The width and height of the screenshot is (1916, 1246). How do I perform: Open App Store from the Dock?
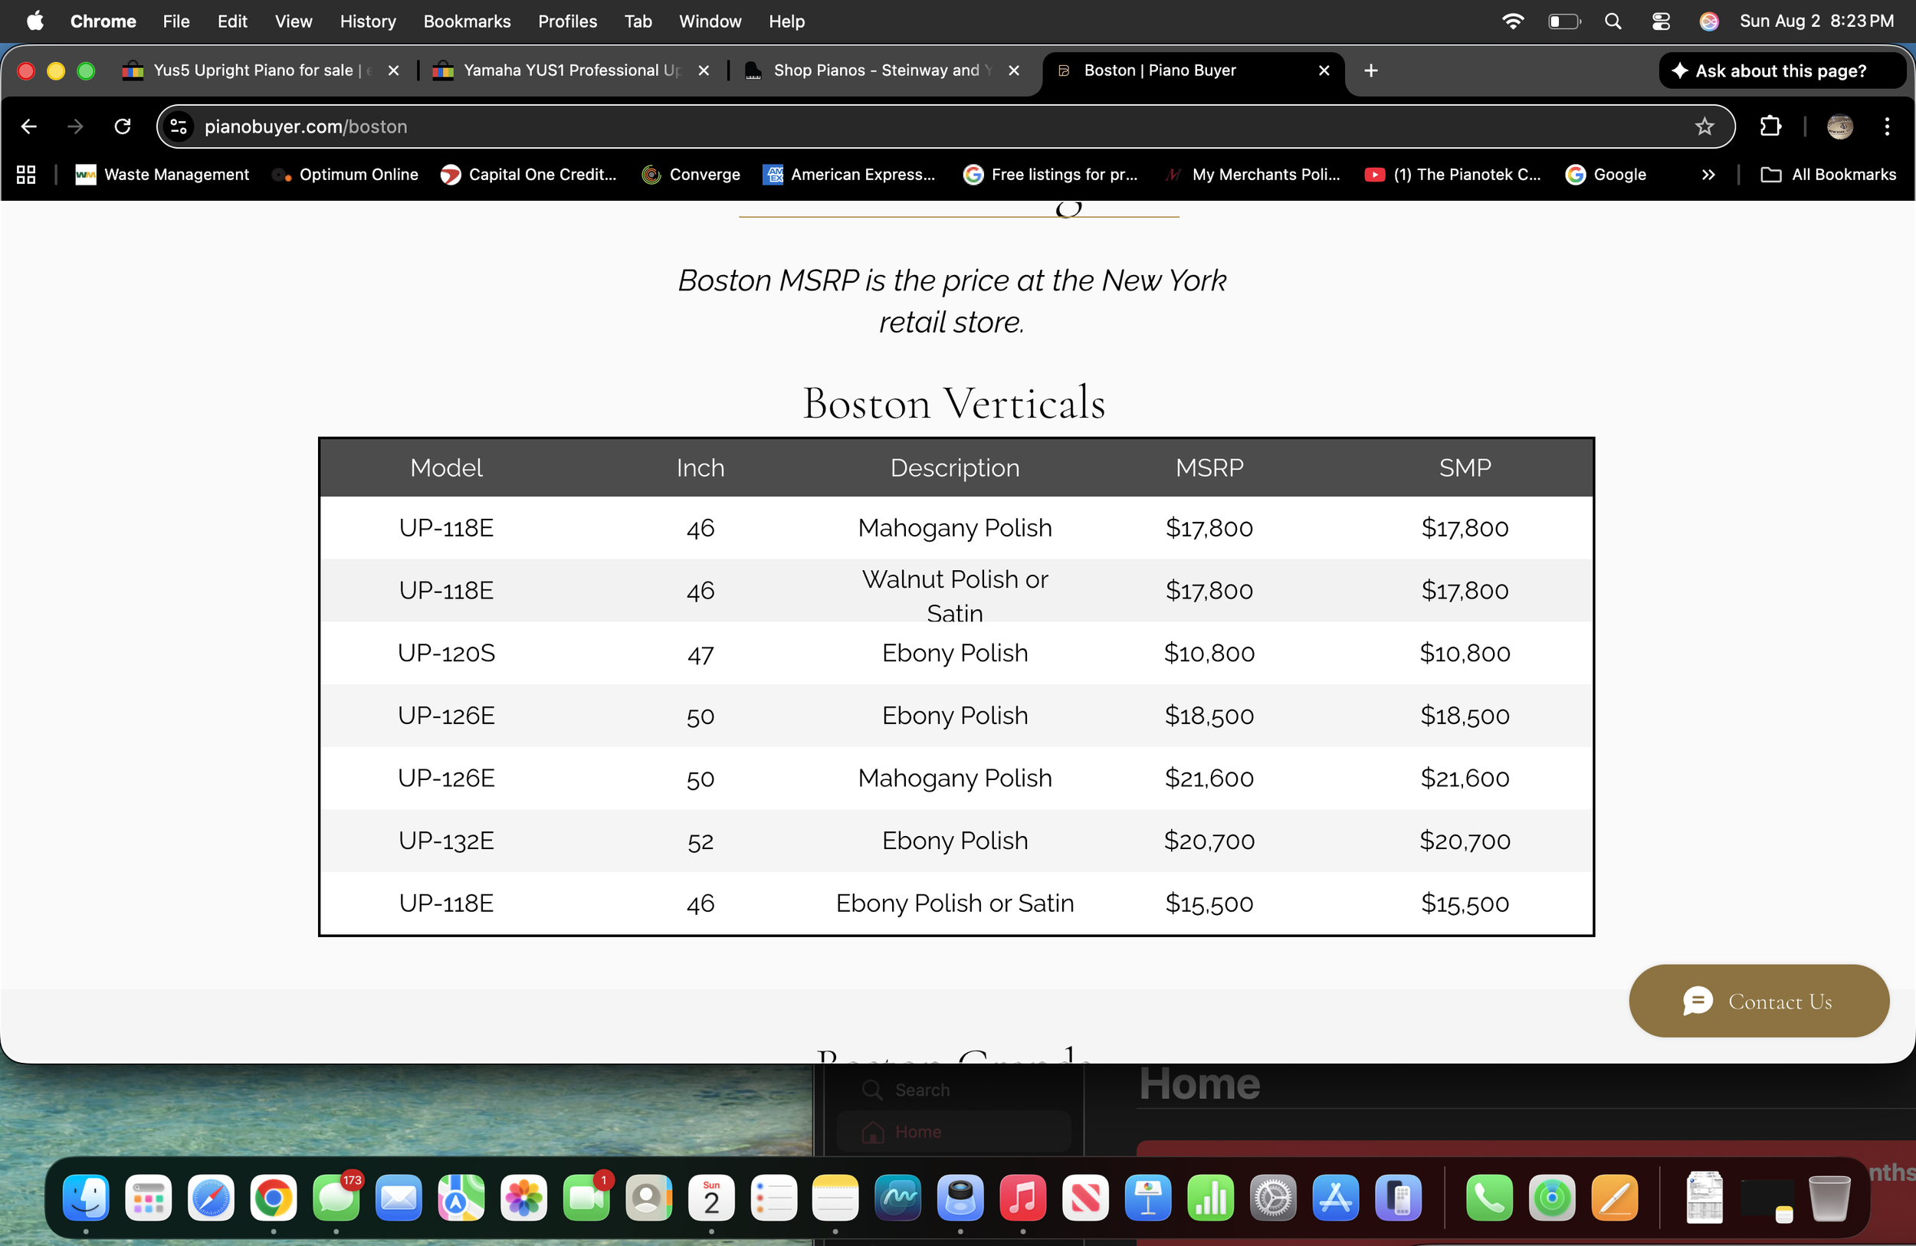1336,1198
